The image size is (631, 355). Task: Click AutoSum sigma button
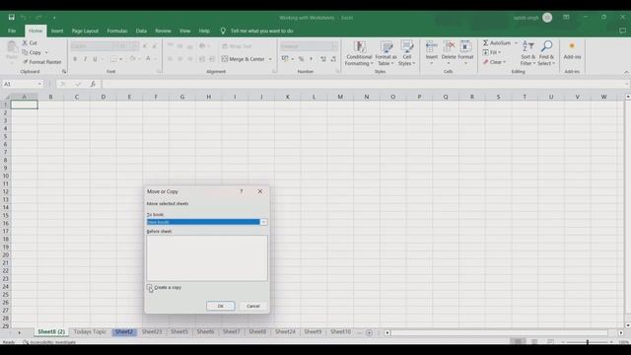coord(497,42)
